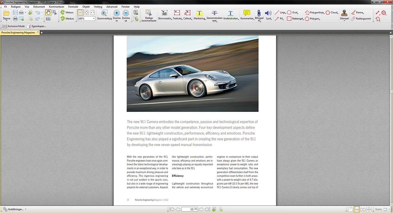Rotate the page clockwise with Medurs

67,19
